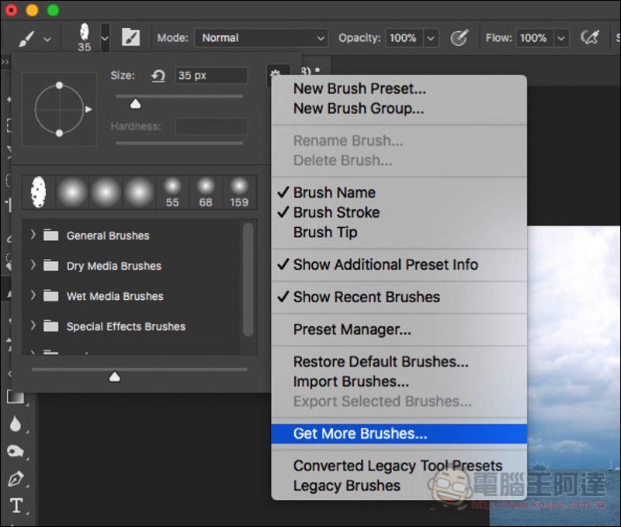Viewport: 621px width, 527px height.
Task: Open the Mode Normal dropdown
Action: [x=262, y=38]
